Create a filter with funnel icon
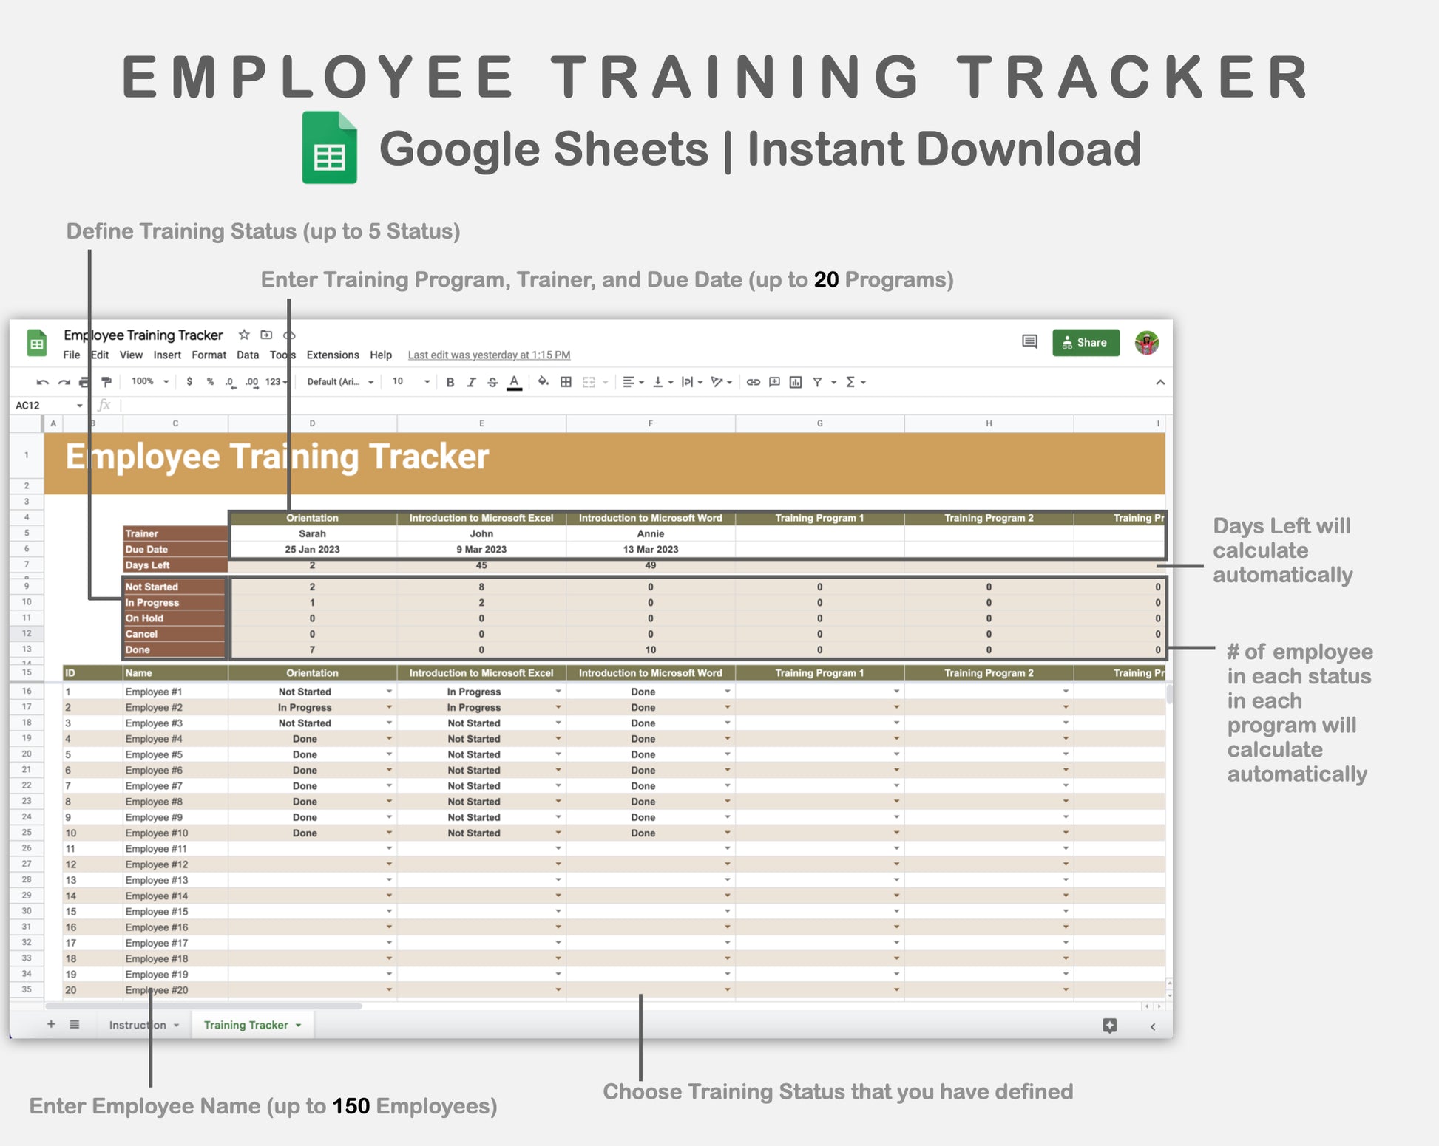Screen dimensions: 1439x1146 click(817, 382)
